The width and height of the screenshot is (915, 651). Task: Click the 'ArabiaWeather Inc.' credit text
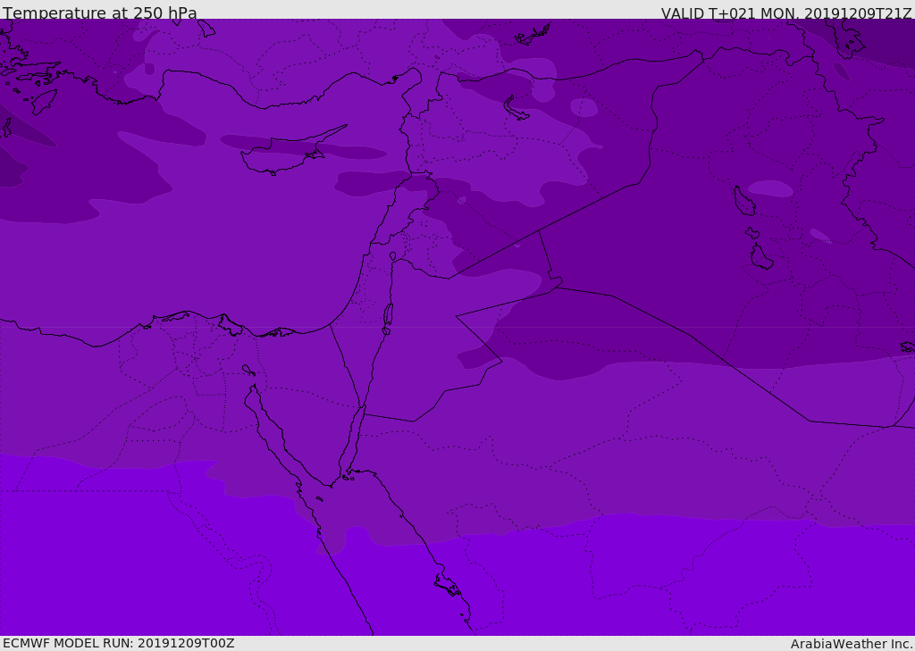pyautogui.click(x=851, y=644)
